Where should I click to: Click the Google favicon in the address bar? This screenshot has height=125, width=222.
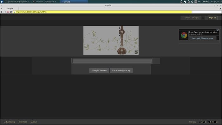(15, 12)
